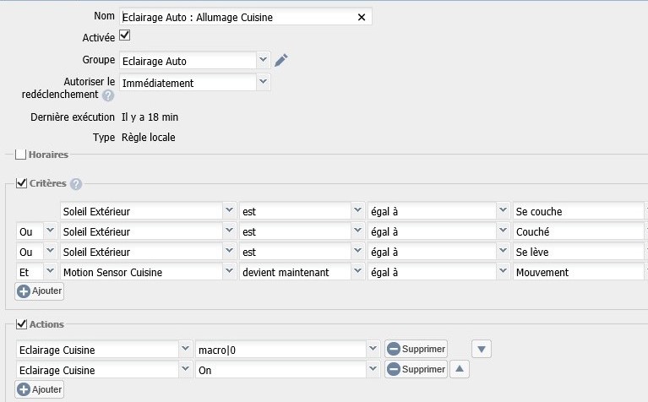Image resolution: width=648 pixels, height=402 pixels.
Task: Open the Immédiatement redéclenchement dropdown
Action: [263, 82]
